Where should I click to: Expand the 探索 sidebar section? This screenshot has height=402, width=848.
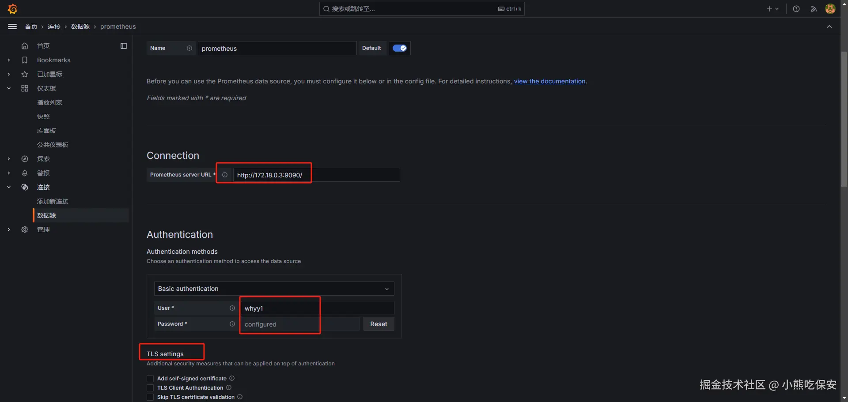[9, 159]
